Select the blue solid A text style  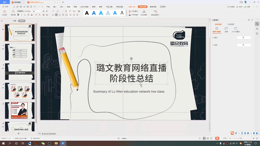click(94, 13)
